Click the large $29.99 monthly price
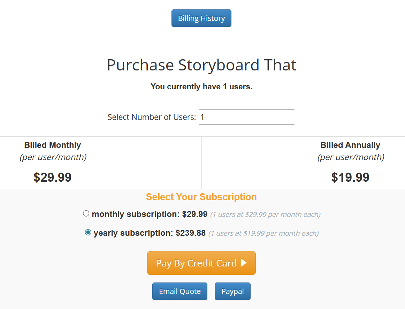Viewport: 405px width, 309px height. coord(53,177)
